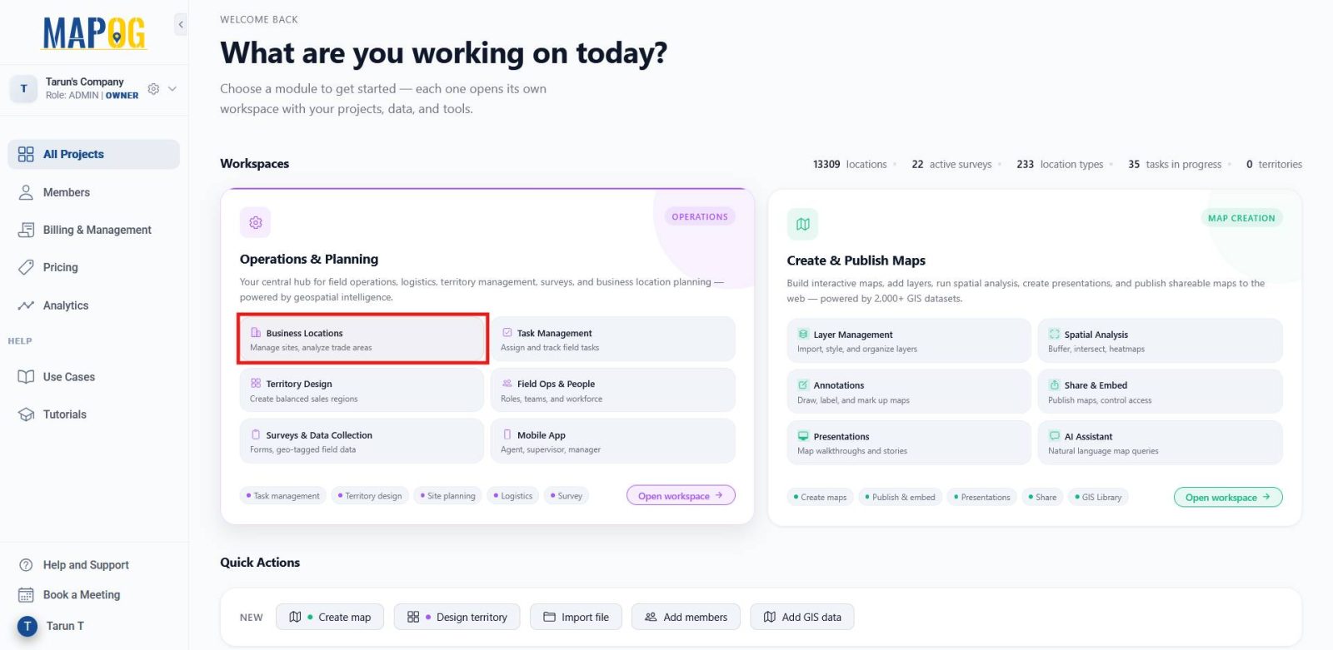Click the Design territory quick action
Image resolution: width=1333 pixels, height=650 pixels.
click(x=457, y=617)
